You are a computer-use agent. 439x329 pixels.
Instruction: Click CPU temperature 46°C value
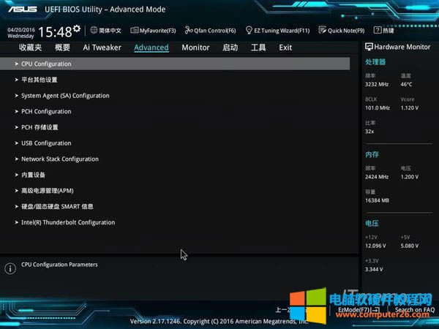[x=406, y=84]
